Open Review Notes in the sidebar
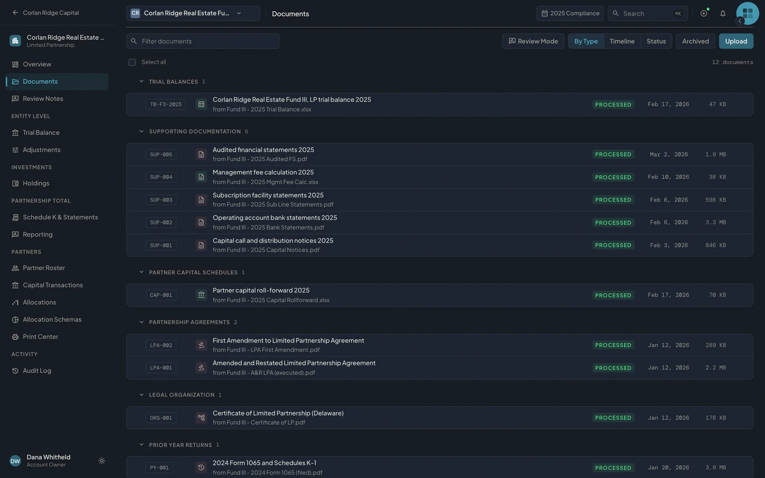This screenshot has width=765, height=478. click(x=57, y=98)
